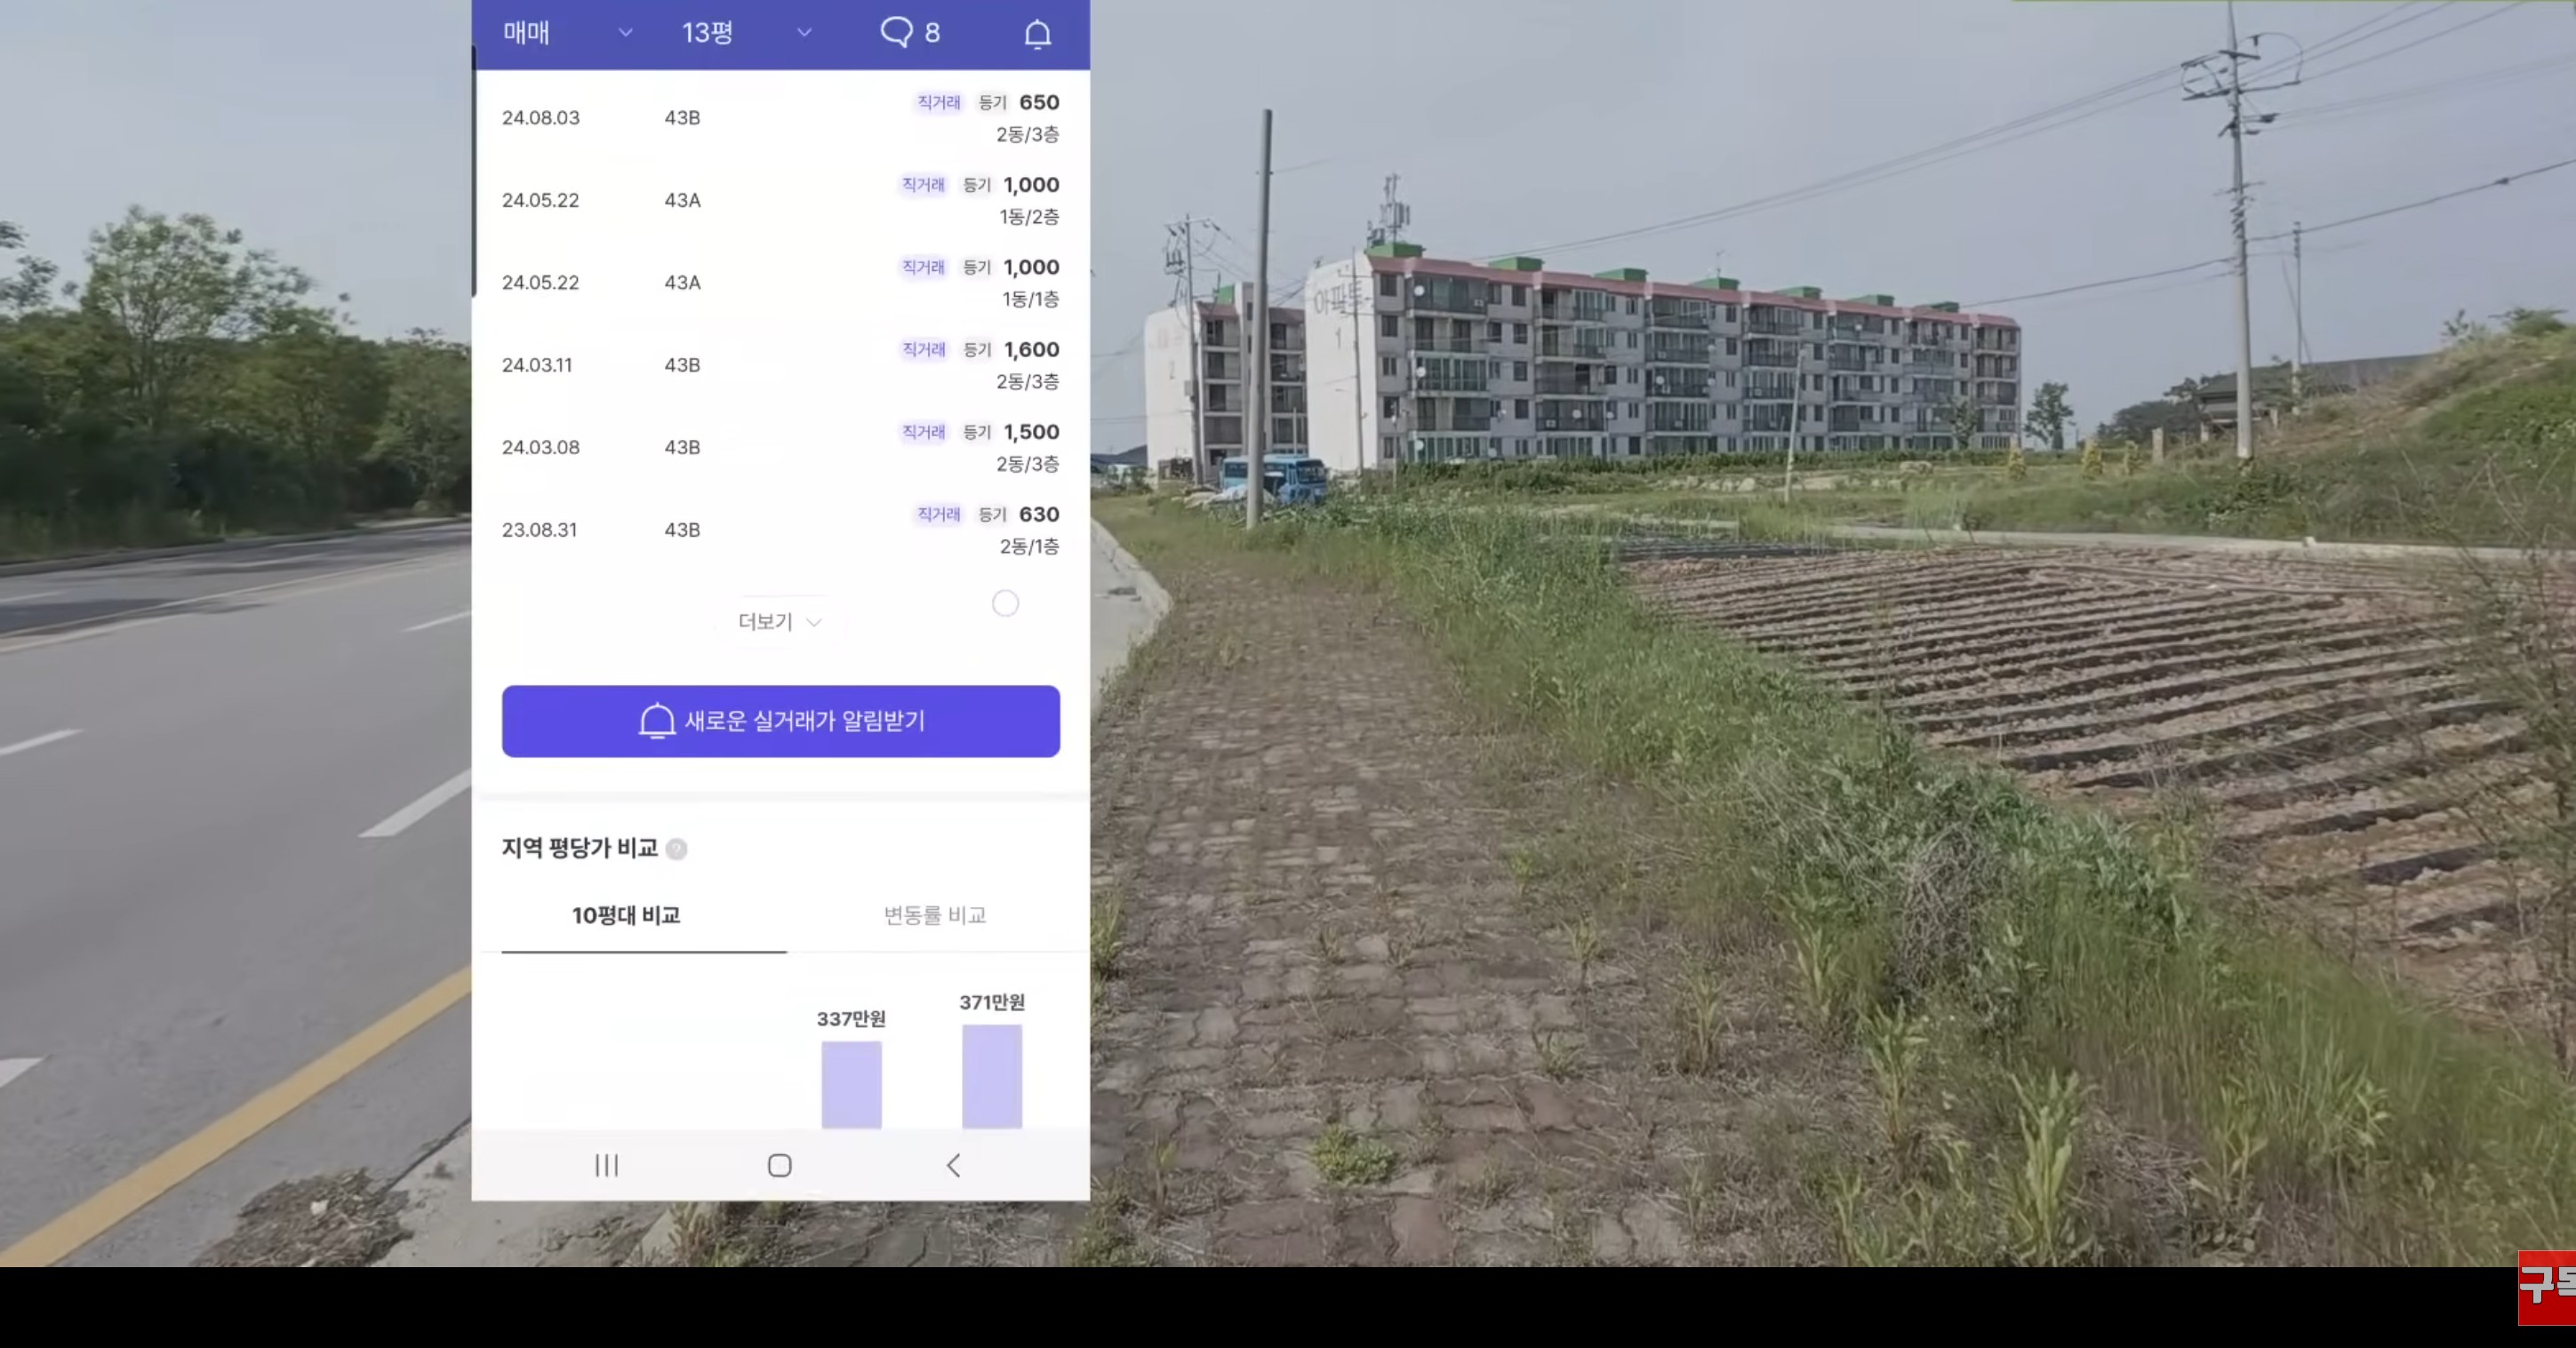Image resolution: width=2576 pixels, height=1348 pixels.
Task: Tap the bell in 새로운 실거래가 알림받기 button
Action: coord(657,721)
